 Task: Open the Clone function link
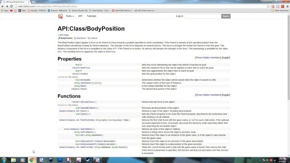[x=83, y=111]
